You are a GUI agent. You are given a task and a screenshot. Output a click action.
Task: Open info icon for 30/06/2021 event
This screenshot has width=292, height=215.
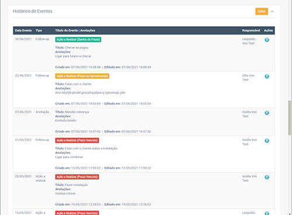267,40
